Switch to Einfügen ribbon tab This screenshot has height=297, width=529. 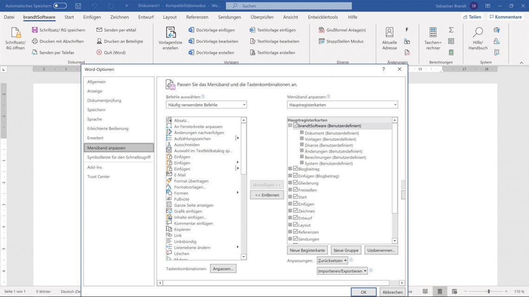click(92, 17)
